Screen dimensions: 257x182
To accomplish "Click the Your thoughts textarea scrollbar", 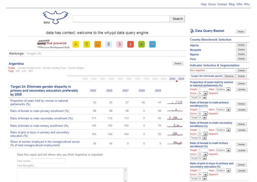I will click(x=125, y=175).
